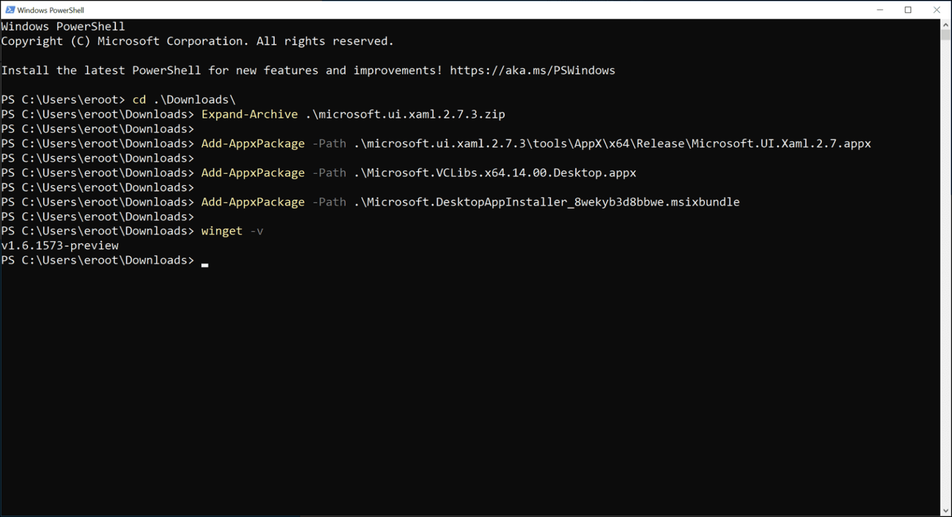
Task: Click the https://aka.ms/PSWindows URL text
Action: [x=532, y=71]
